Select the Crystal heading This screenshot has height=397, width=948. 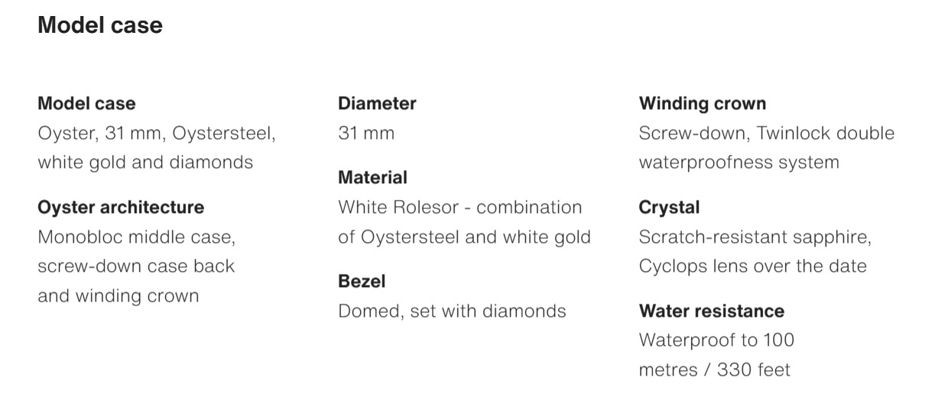tap(669, 207)
